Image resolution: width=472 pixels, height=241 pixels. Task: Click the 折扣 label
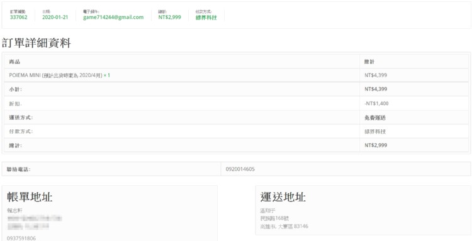(15, 104)
